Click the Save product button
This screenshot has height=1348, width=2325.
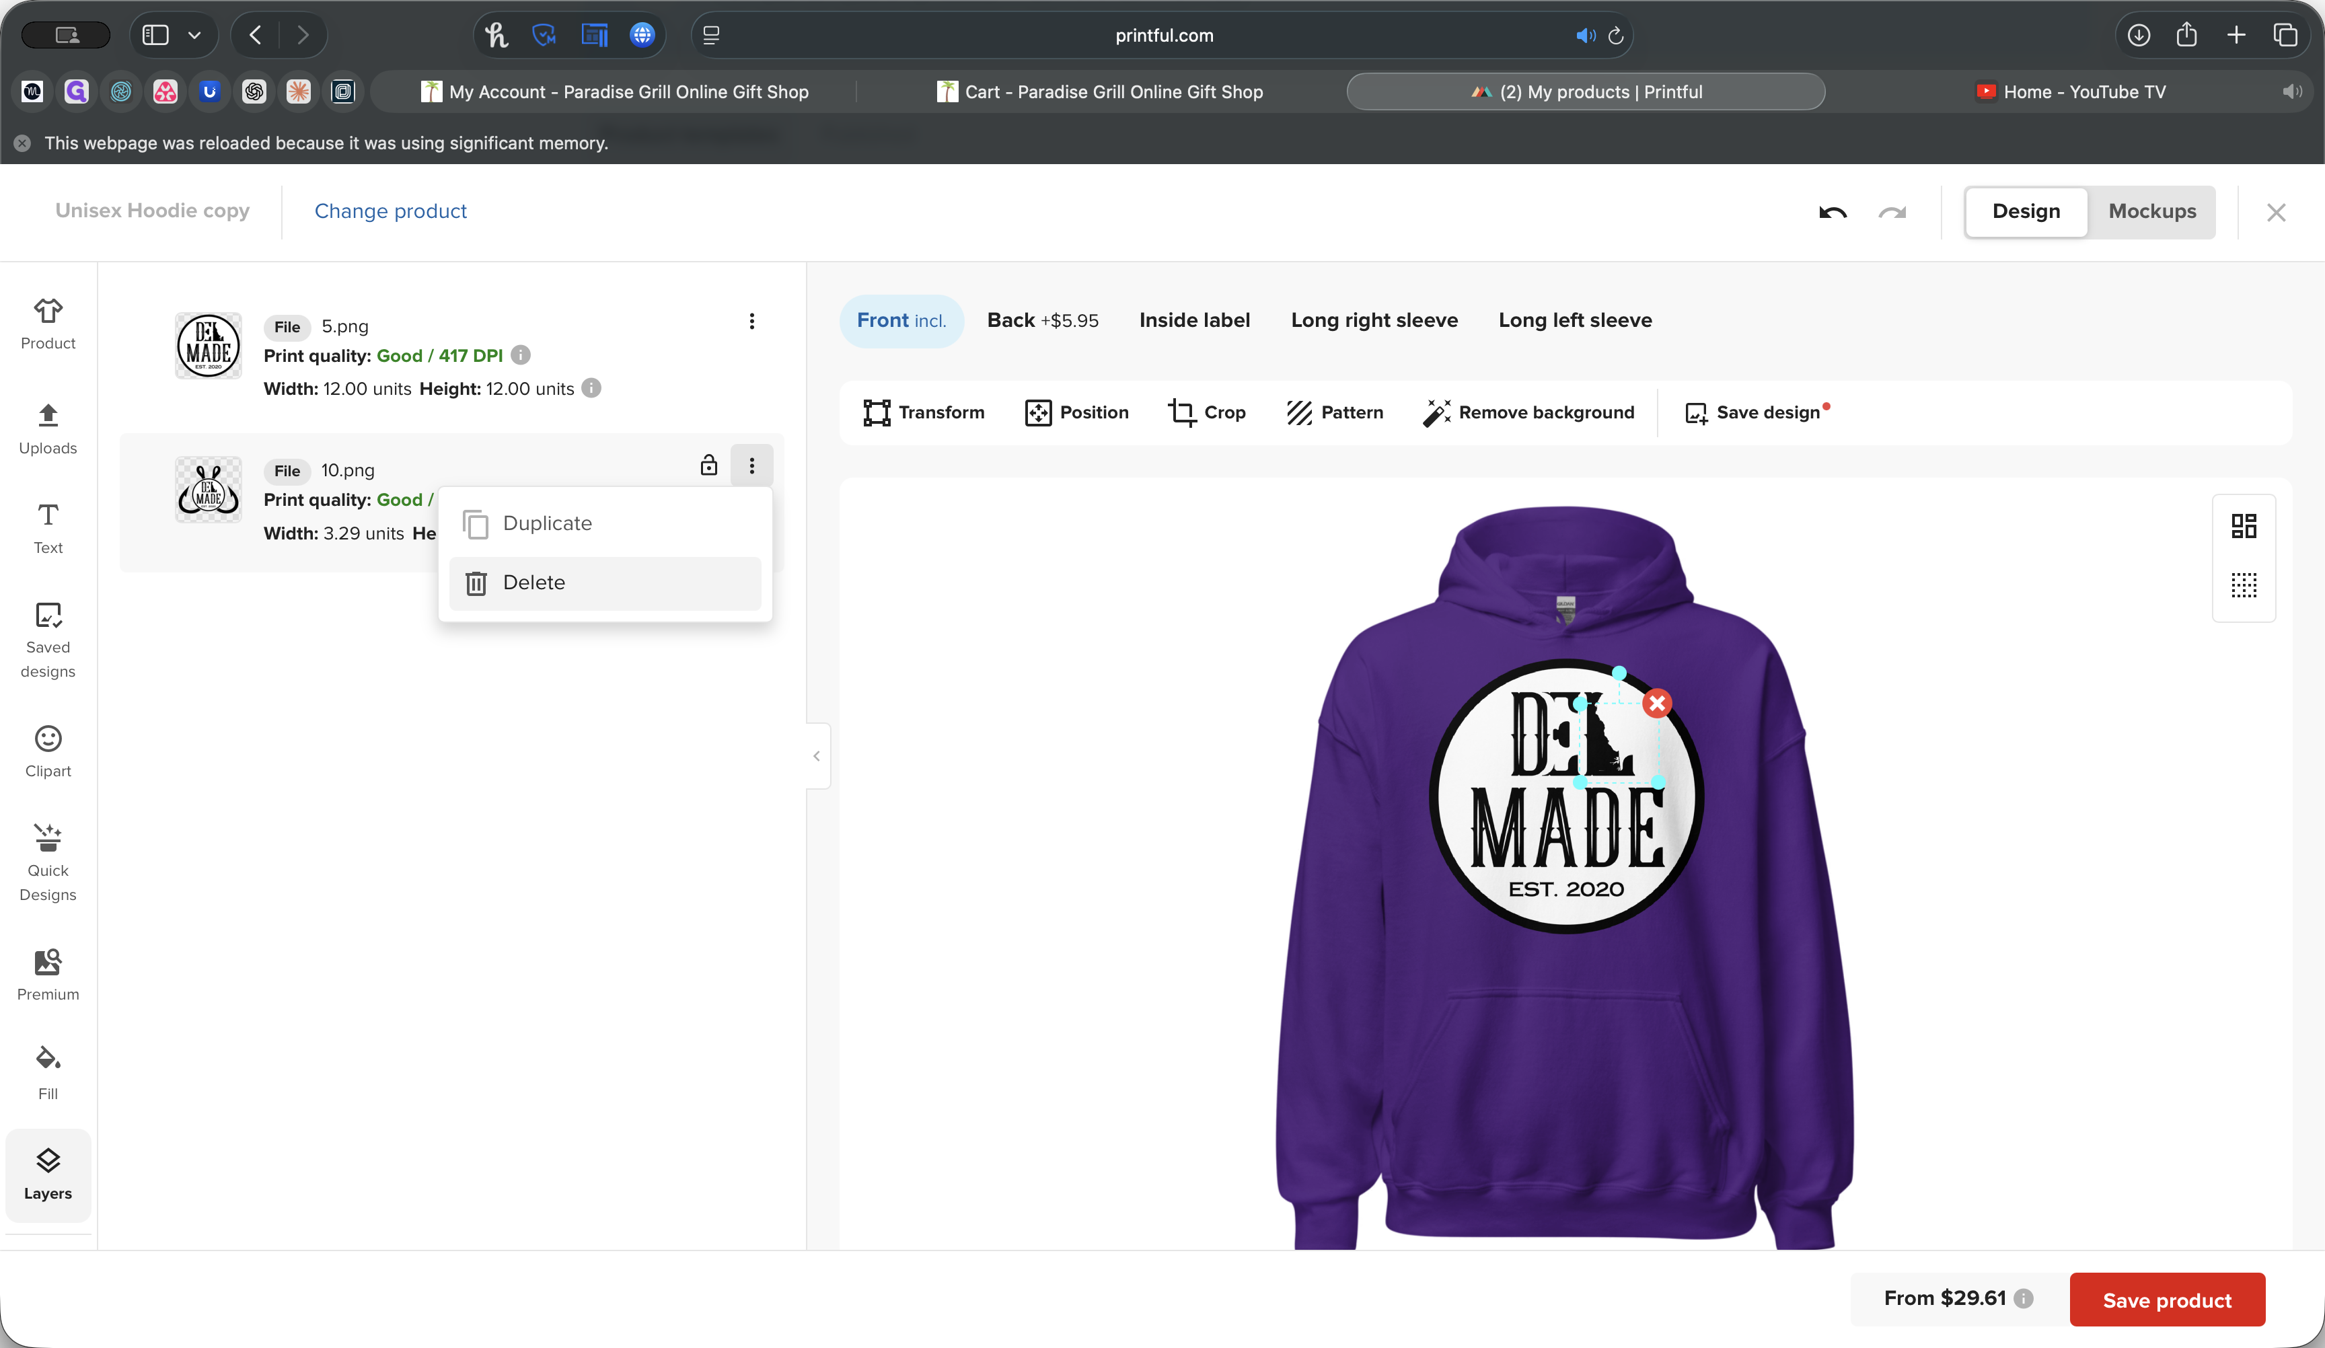coord(2166,1299)
